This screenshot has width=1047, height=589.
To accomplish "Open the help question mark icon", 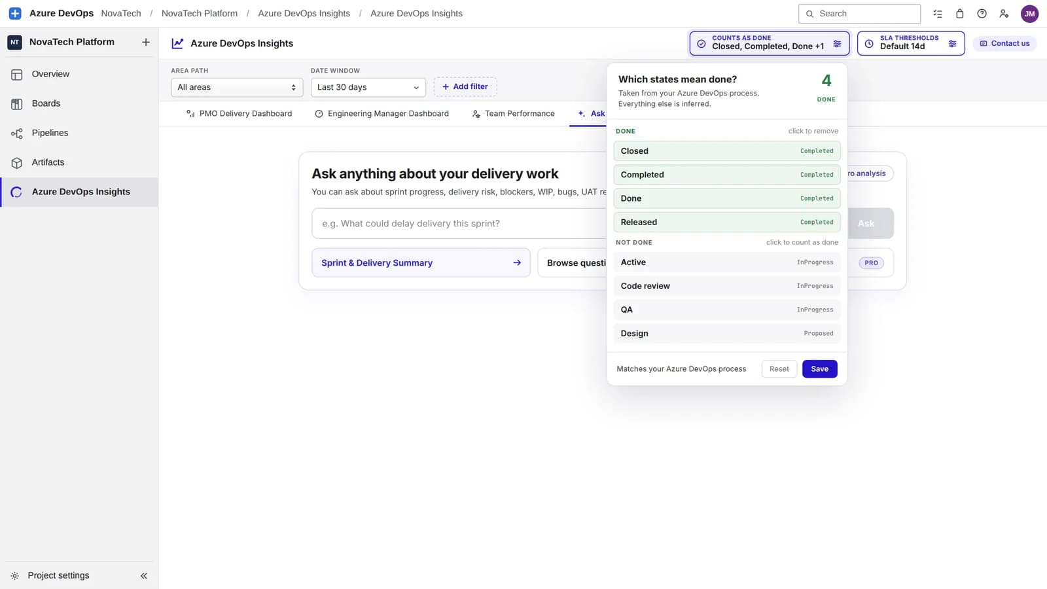I will click(x=982, y=14).
